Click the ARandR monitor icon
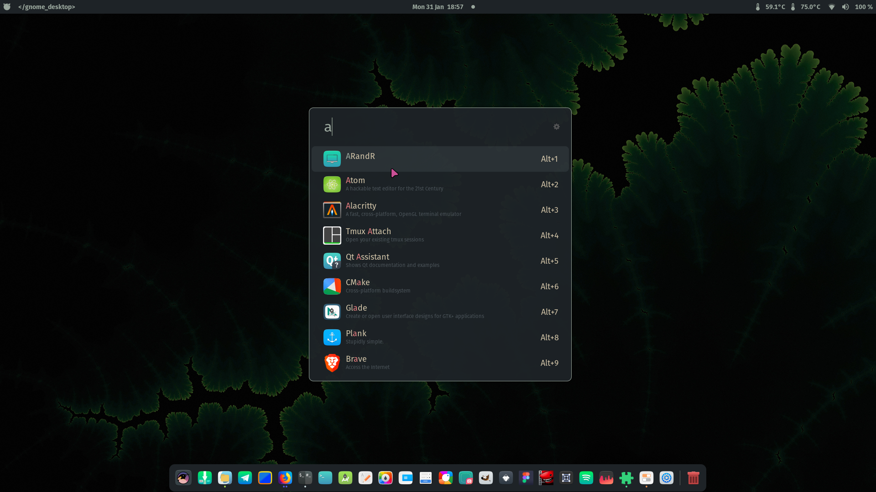 click(x=332, y=159)
